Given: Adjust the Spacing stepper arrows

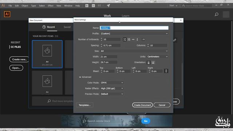Looking at the screenshot, I should [102, 45].
